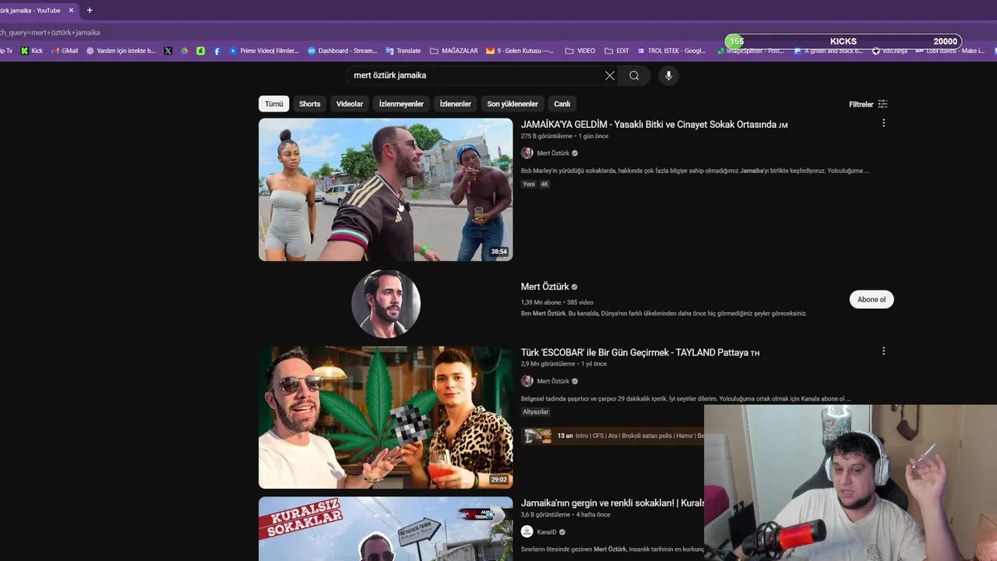Open more options for Türk 'ESCOBAR' video
Viewport: 997px width, 561px height.
click(x=883, y=351)
